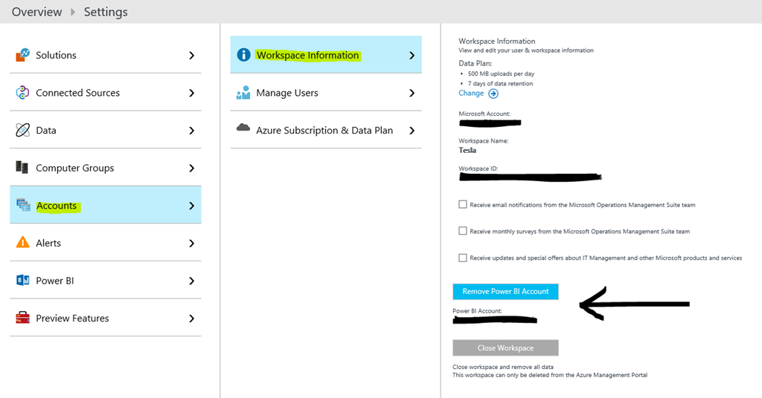Click the Manage Users people icon
The image size is (762, 398).
243,93
